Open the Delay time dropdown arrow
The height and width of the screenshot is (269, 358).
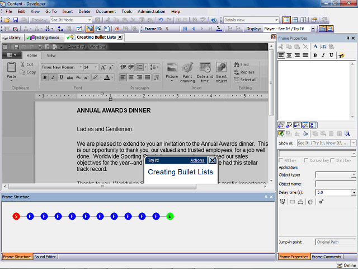[x=354, y=193]
